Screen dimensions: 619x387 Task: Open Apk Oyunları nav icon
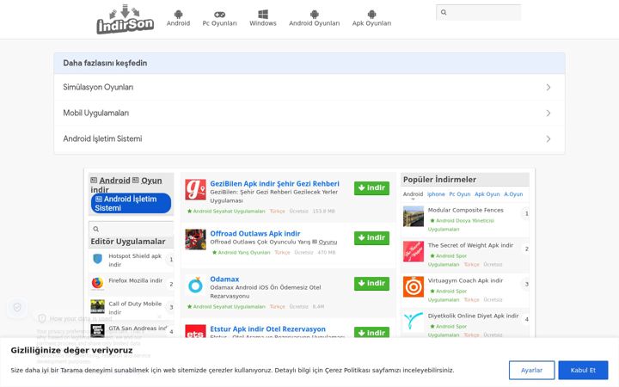tap(371, 15)
